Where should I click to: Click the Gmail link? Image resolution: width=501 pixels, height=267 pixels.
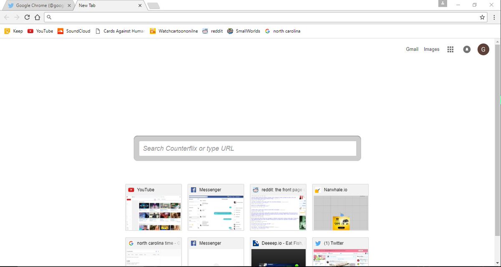tap(412, 49)
